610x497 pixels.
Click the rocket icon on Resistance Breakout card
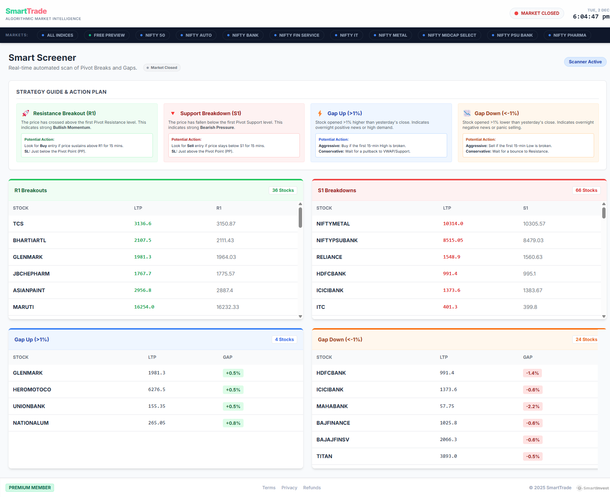coord(25,113)
